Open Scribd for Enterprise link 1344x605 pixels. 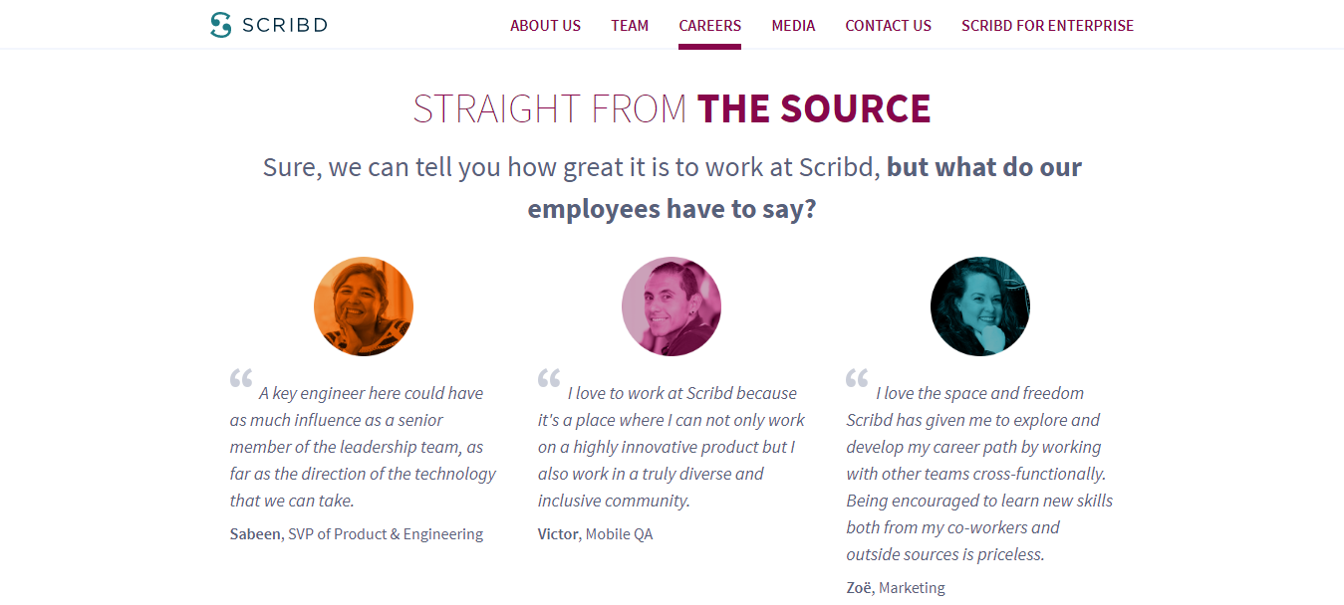pyautogui.click(x=1047, y=26)
